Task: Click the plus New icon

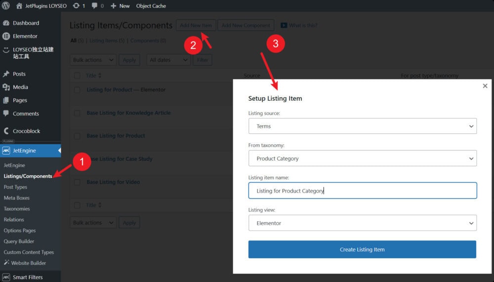Action: coord(114,5)
